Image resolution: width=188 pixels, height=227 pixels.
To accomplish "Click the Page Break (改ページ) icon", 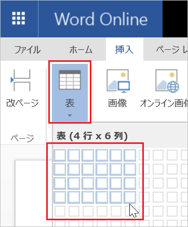I will tap(20, 80).
